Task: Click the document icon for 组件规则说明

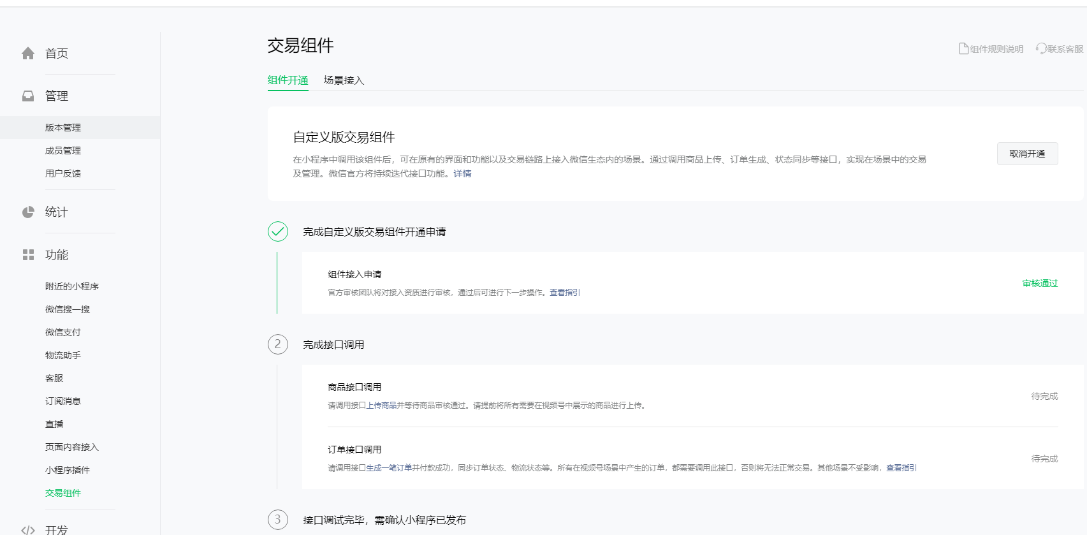Action: 964,49
